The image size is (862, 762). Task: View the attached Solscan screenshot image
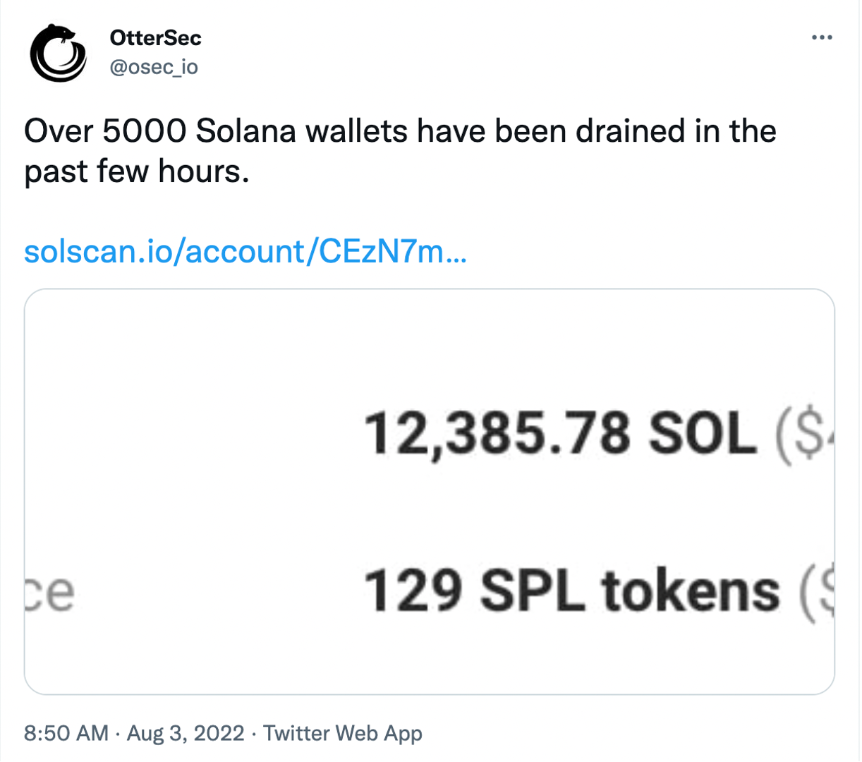(430, 492)
